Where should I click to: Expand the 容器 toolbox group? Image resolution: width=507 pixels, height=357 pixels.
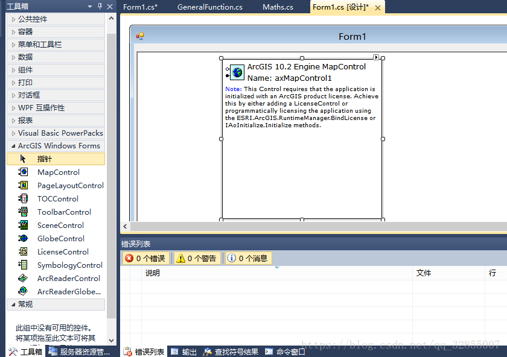coord(56,32)
